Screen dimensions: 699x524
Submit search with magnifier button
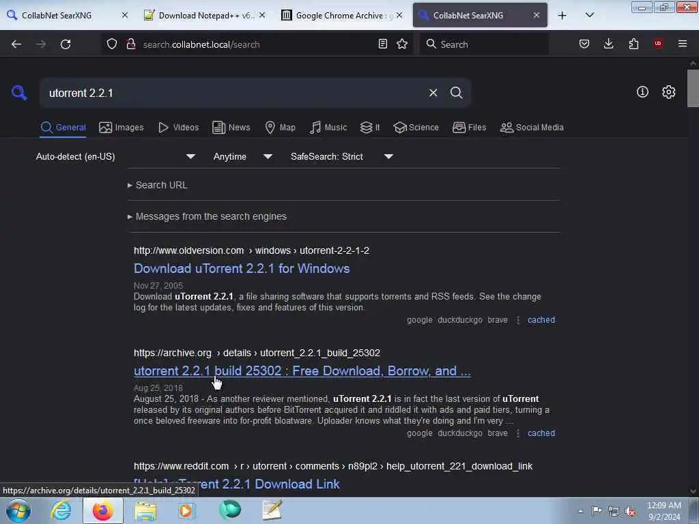click(x=456, y=93)
